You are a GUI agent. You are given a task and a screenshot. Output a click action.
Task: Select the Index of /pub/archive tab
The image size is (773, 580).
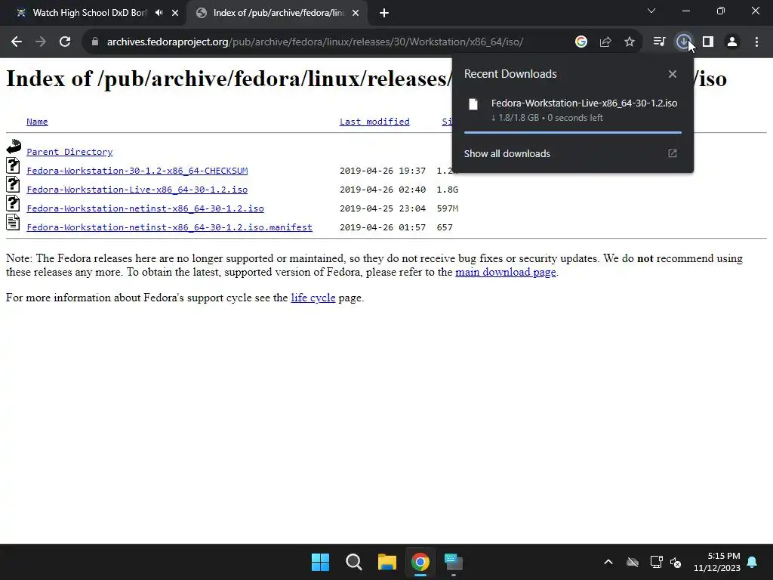coord(278,13)
